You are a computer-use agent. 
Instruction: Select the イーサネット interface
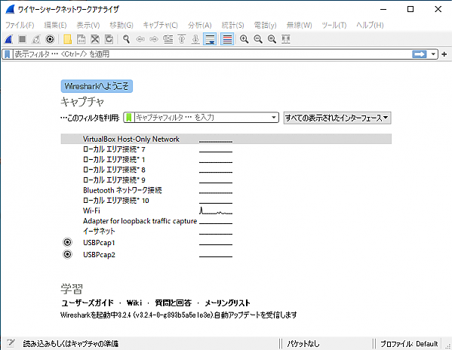(226, 231)
